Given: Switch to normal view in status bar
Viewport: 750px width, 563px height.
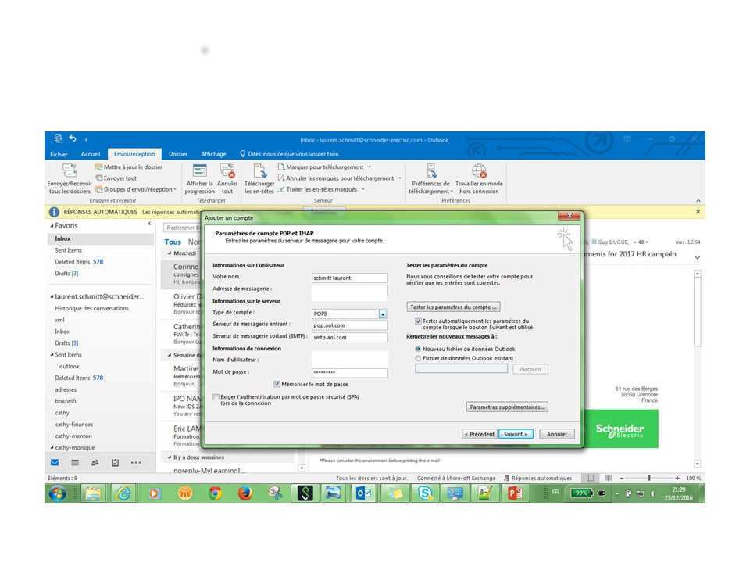Looking at the screenshot, I should (x=591, y=478).
